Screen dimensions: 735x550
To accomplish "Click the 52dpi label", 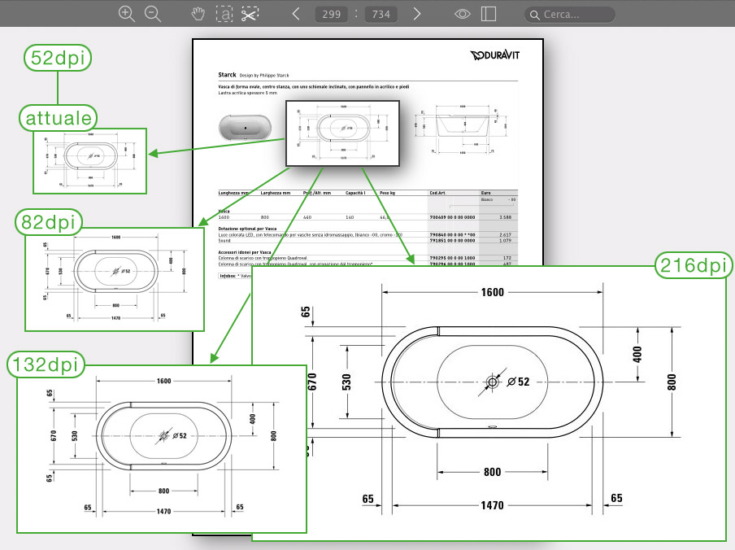I will pos(57,58).
